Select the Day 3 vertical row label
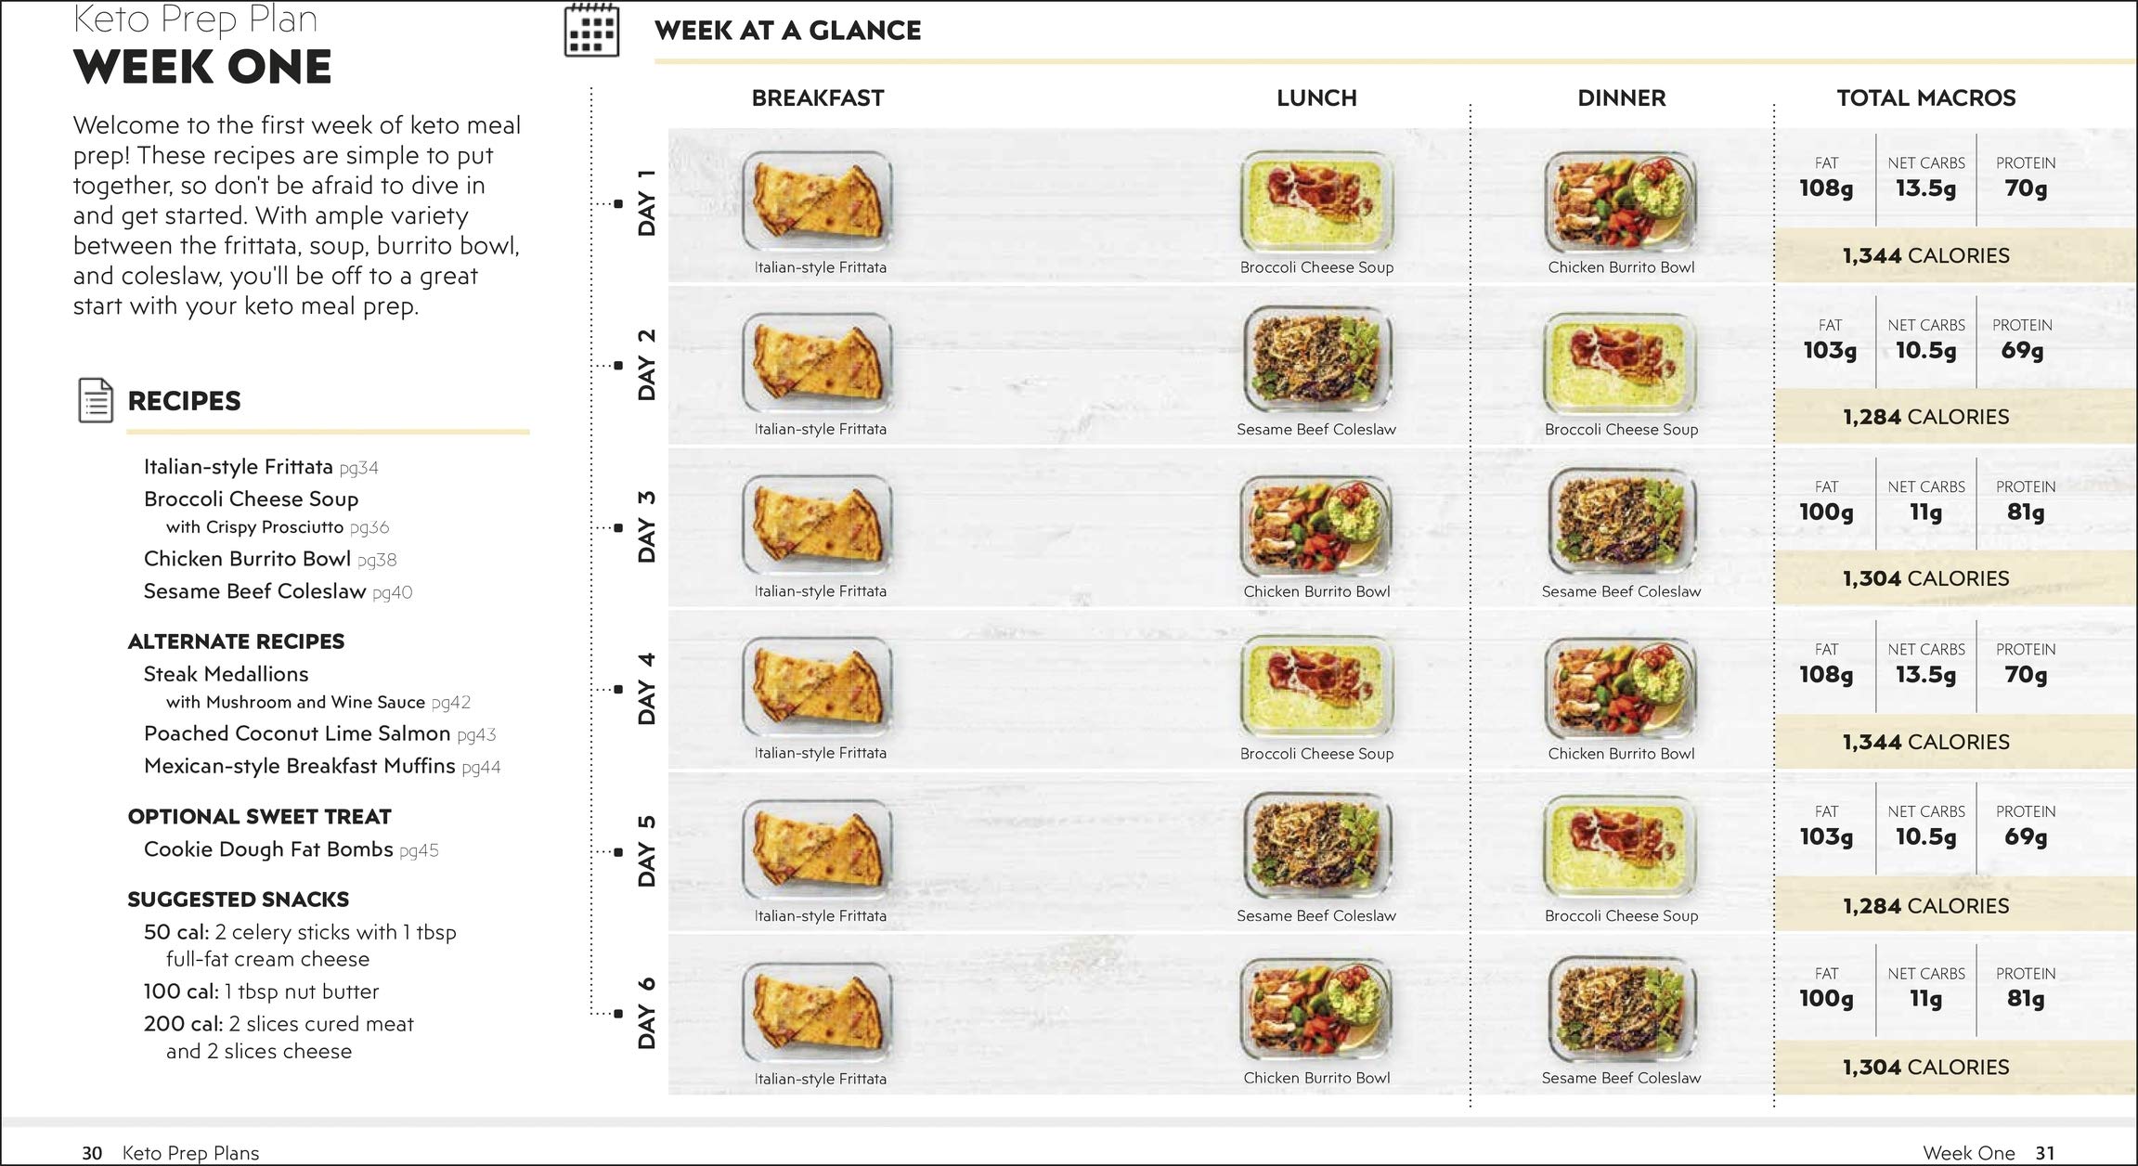The width and height of the screenshot is (2138, 1166). point(646,526)
